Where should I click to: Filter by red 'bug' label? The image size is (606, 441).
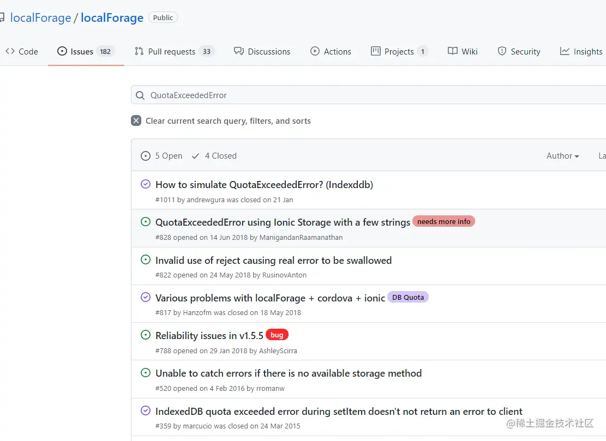click(x=277, y=335)
